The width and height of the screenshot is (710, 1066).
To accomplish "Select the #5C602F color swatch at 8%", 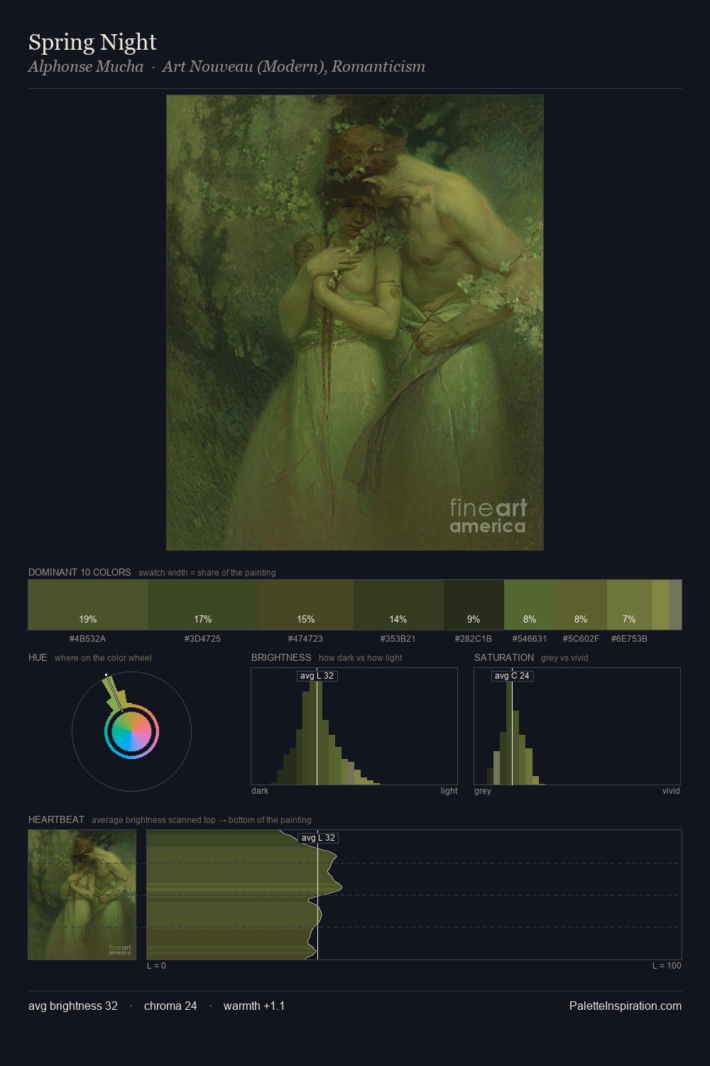I will [581, 605].
